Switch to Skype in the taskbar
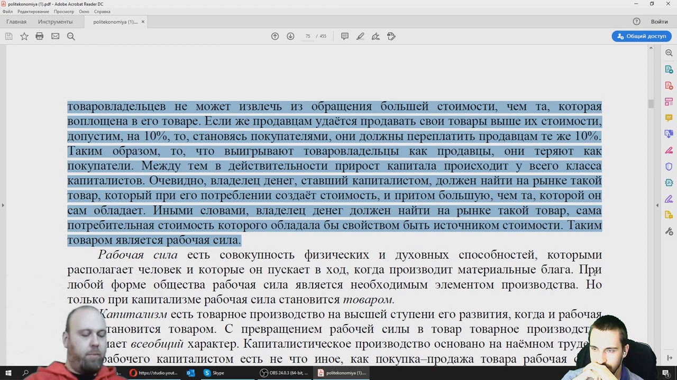Viewport: 677px width, 380px height. [215, 373]
